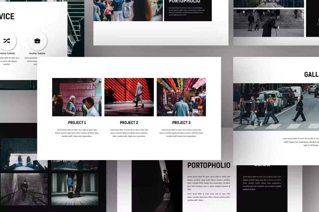The width and height of the screenshot is (319, 212).
Task: Select the PROJECT 3 heading
Action: coord(181,123)
